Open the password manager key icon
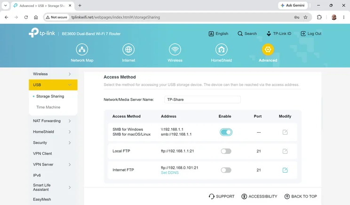The image size is (350, 205). click(297, 17)
